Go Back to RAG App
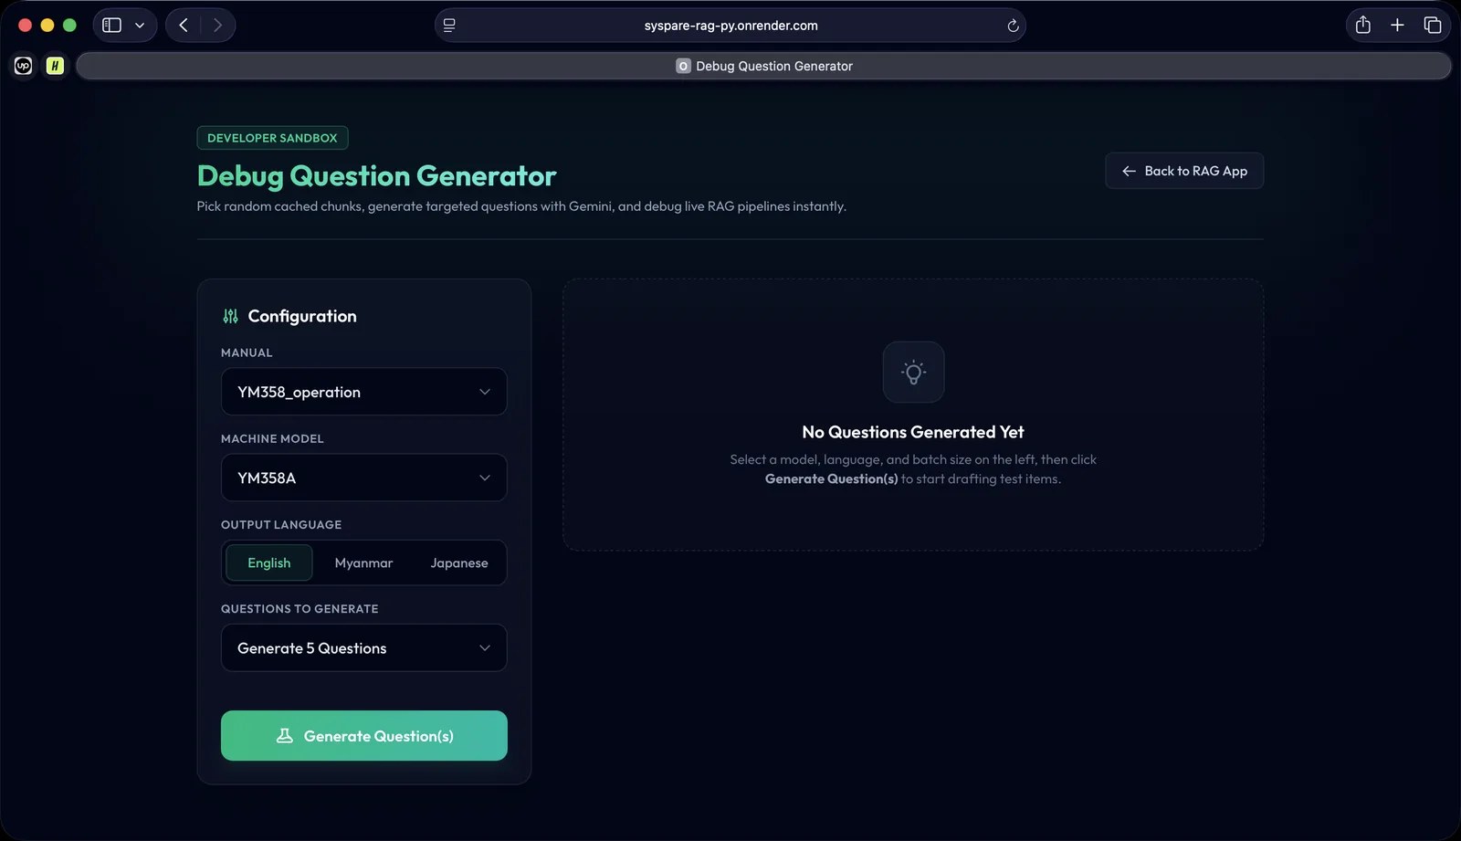Image resolution: width=1461 pixels, height=841 pixels. pyautogui.click(x=1184, y=171)
